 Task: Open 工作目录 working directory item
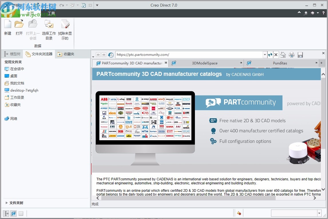point(14,97)
